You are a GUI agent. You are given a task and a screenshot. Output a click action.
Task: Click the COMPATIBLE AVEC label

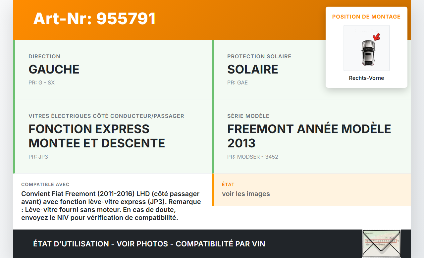45,184
